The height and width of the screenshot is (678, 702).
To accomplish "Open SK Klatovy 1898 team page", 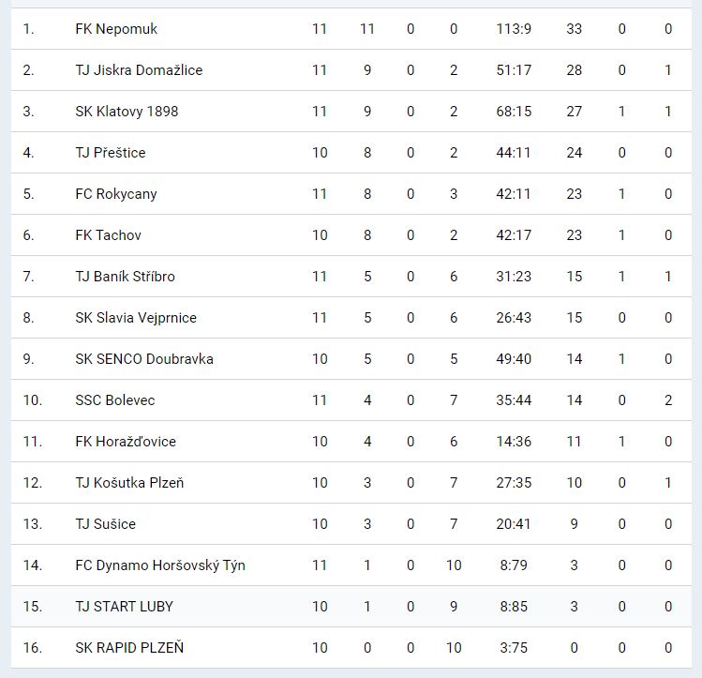I will (x=127, y=112).
